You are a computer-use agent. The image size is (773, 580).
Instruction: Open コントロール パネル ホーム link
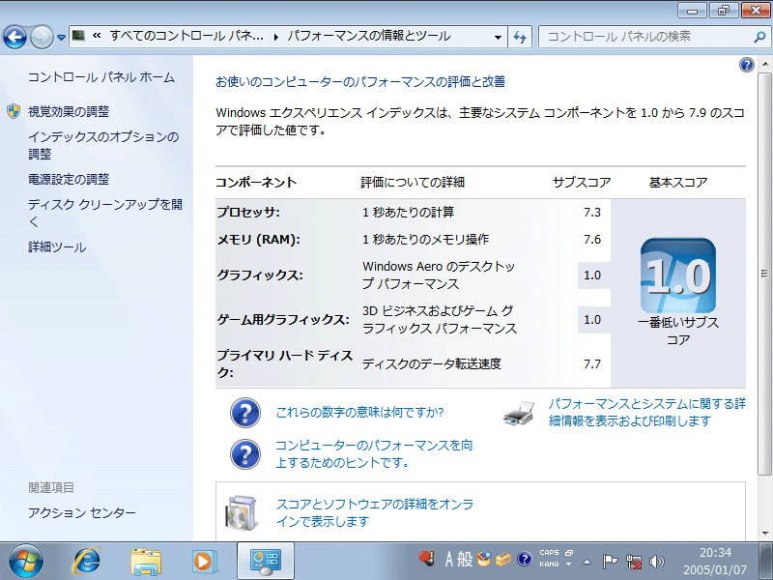(101, 77)
